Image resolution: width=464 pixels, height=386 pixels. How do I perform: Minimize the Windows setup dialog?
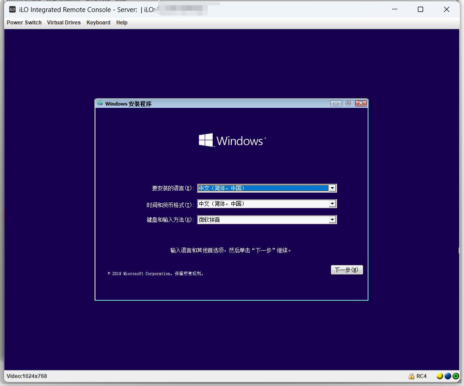pyautogui.click(x=336, y=103)
